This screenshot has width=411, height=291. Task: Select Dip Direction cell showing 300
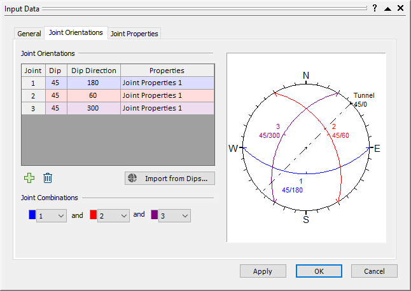pos(94,108)
